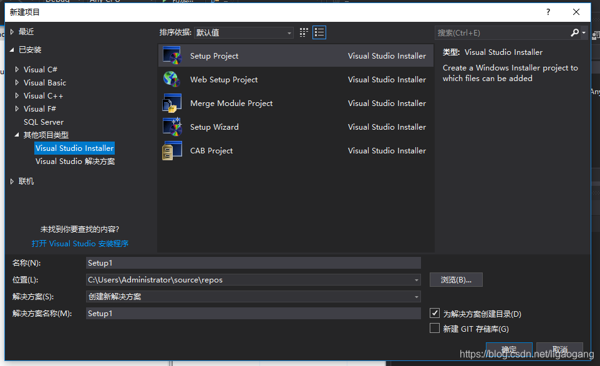Select the Setup Wizard text
Screen dimensions: 600x366
click(215, 127)
